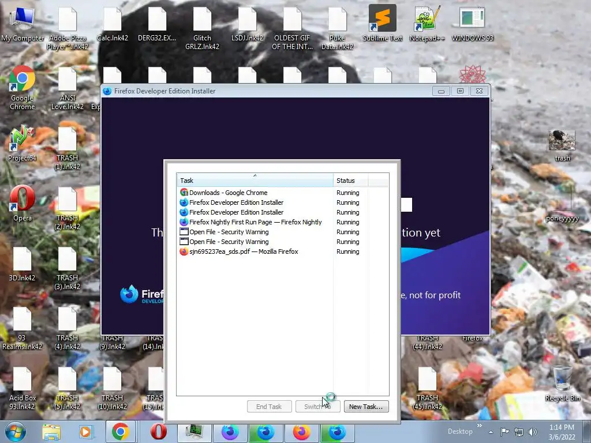
Task: Select OLDEST GIF OF THE INT... icon
Action: coord(292,29)
